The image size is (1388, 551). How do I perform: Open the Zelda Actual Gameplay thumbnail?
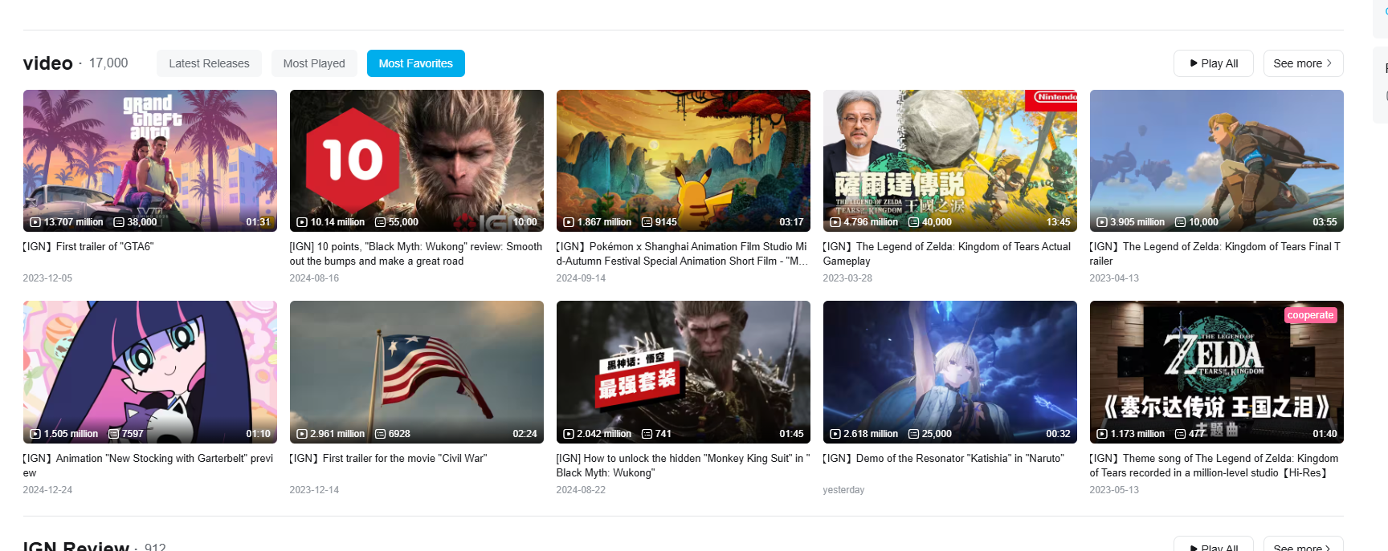pyautogui.click(x=950, y=160)
